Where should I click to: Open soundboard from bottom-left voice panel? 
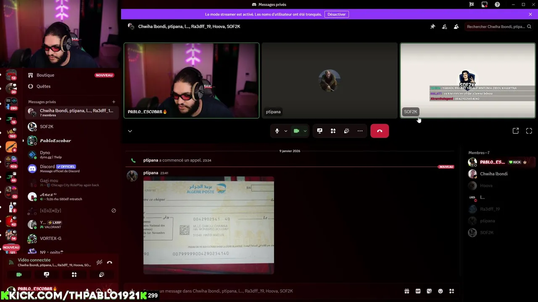101,275
